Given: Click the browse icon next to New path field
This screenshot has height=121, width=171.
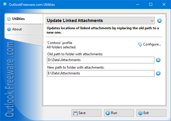Looking at the screenshot, I should coord(158,73).
